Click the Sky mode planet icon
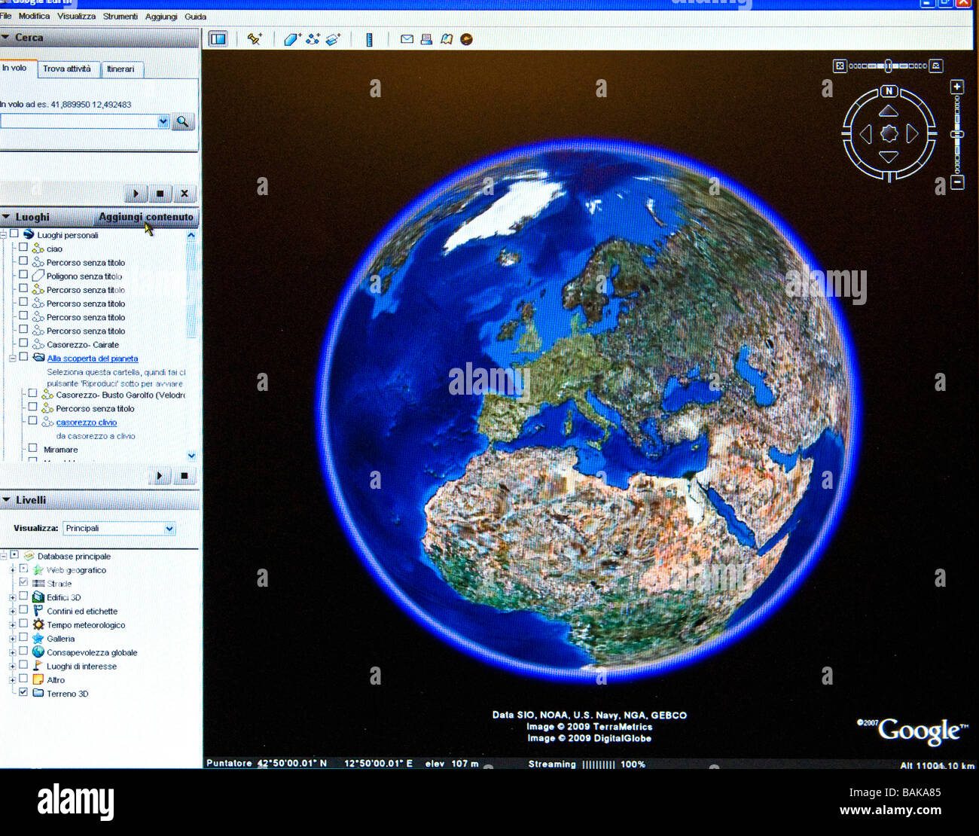 [x=467, y=39]
